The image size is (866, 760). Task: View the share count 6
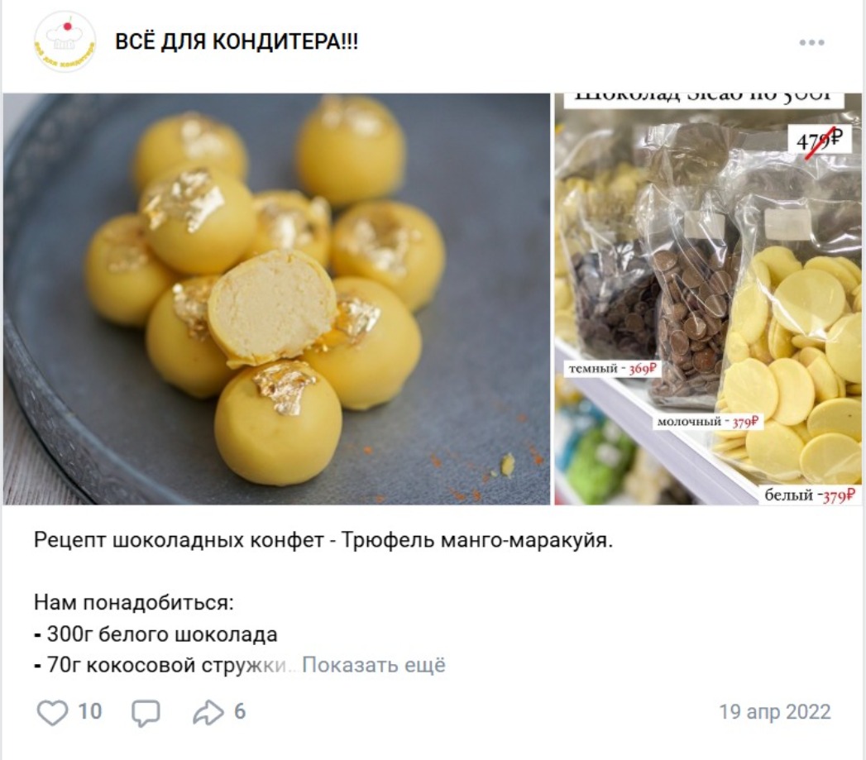pyautogui.click(x=240, y=711)
